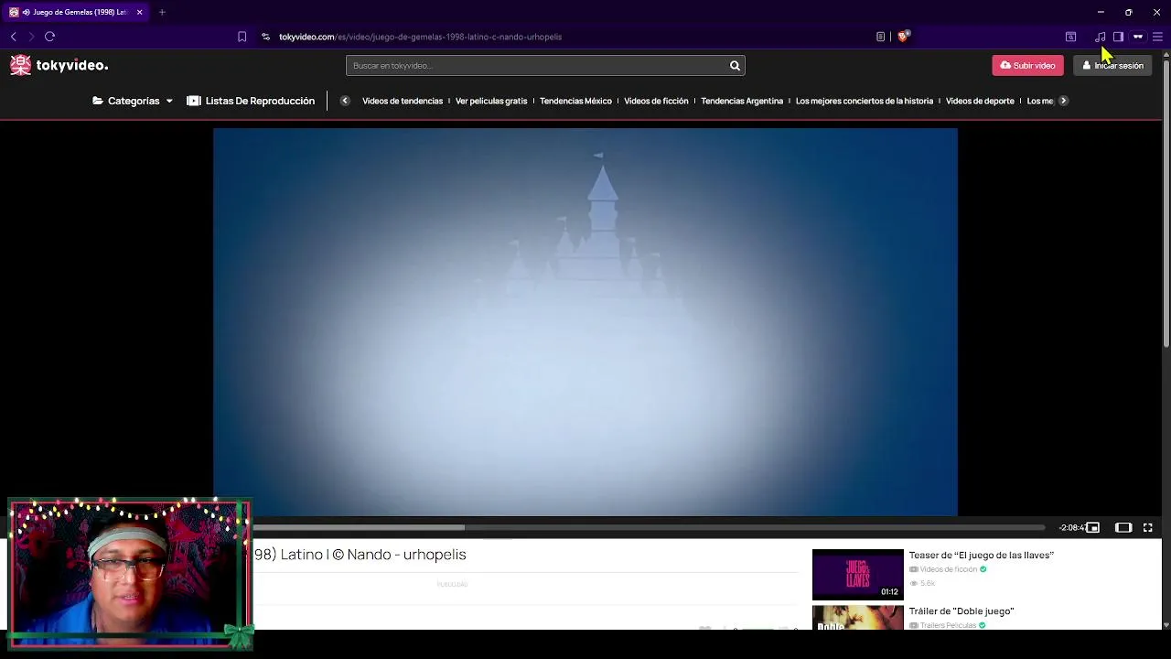
Task: Click the browser forward arrow
Action: coord(31,37)
